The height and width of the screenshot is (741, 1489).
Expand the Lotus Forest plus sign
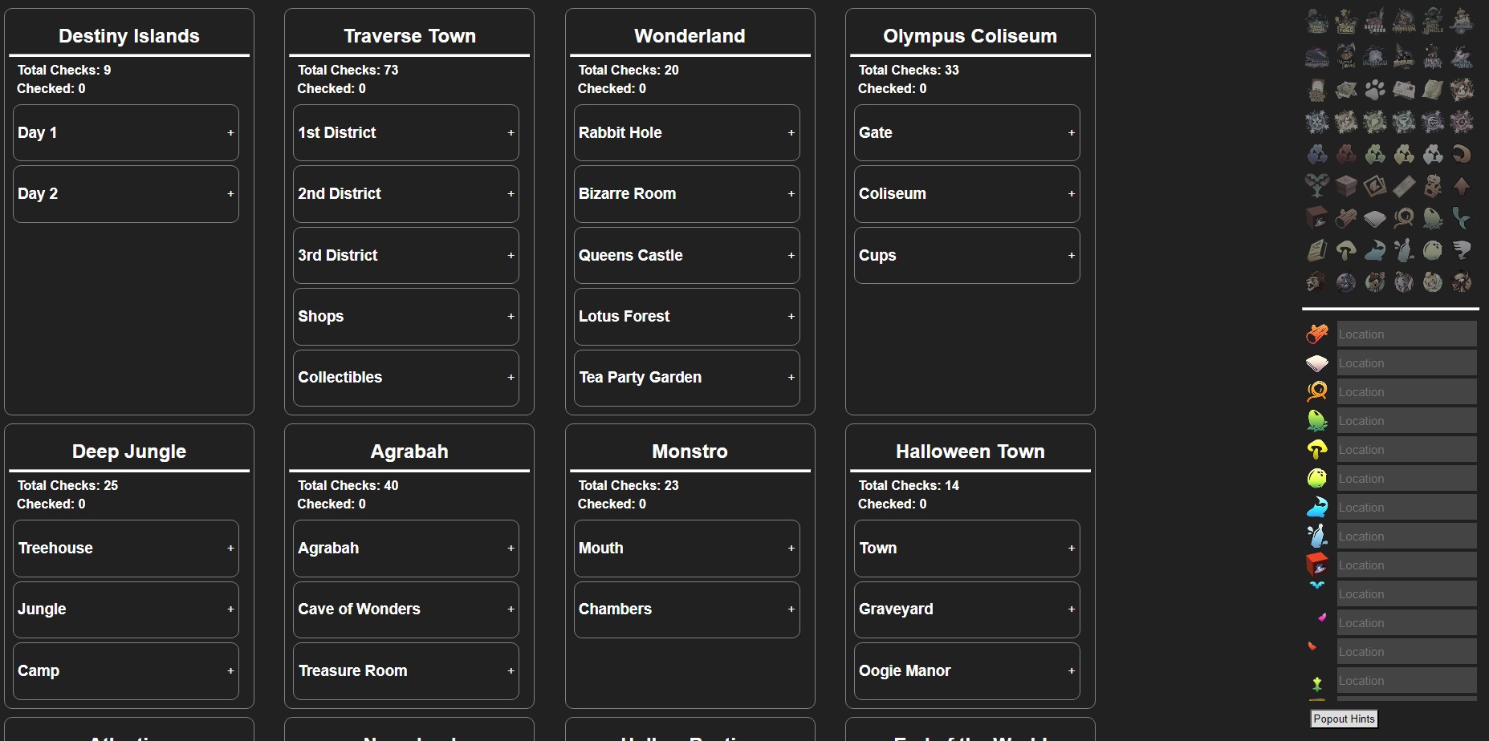(791, 317)
